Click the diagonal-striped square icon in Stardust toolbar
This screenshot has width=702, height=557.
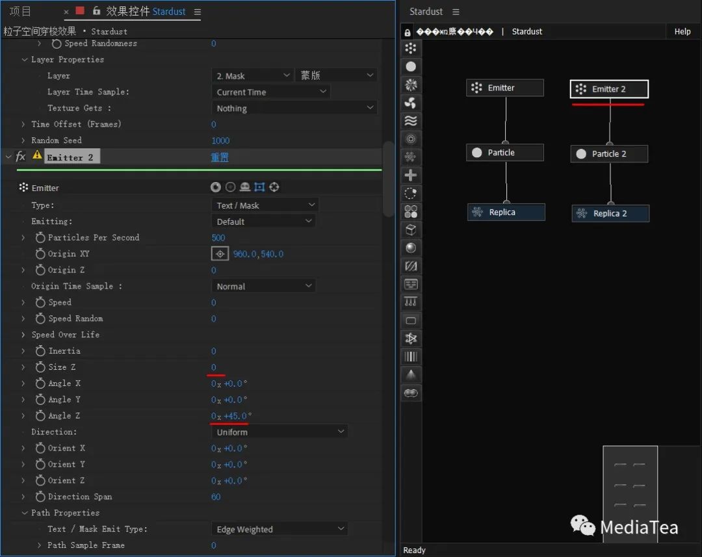tap(411, 266)
